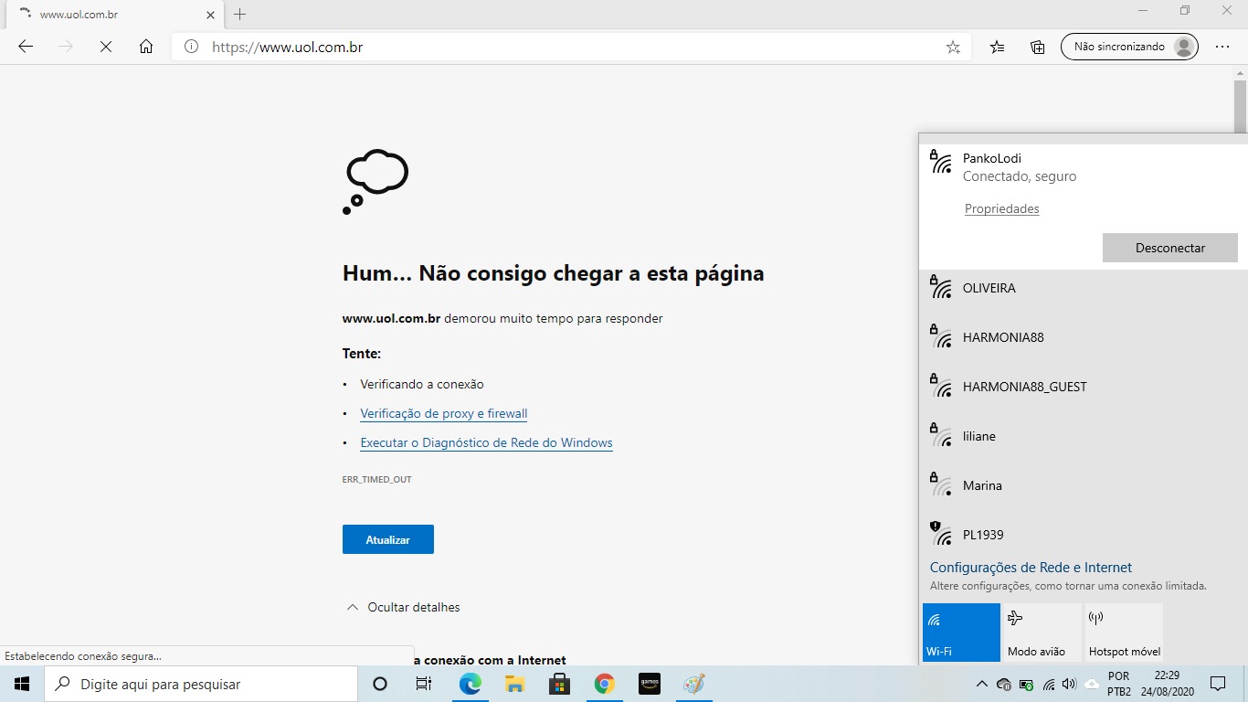Change the POR PTB2 input language
This screenshot has width=1248, height=702.
point(1119,684)
